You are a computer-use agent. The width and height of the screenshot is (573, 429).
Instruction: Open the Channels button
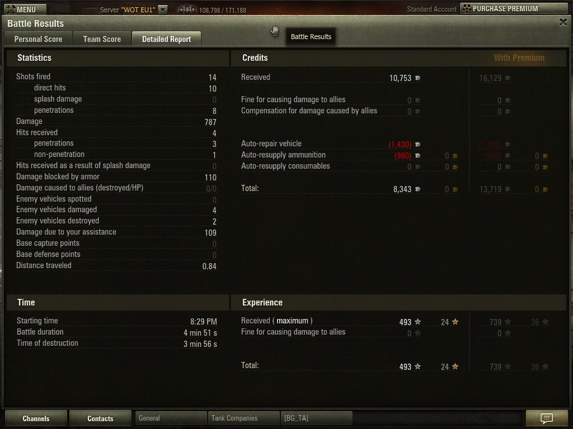click(36, 418)
